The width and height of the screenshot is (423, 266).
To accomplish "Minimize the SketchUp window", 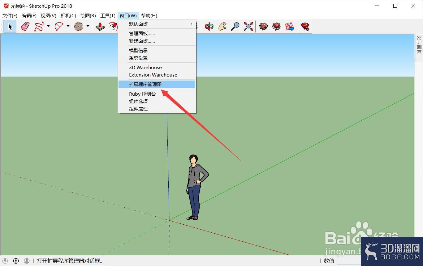I will [377, 6].
